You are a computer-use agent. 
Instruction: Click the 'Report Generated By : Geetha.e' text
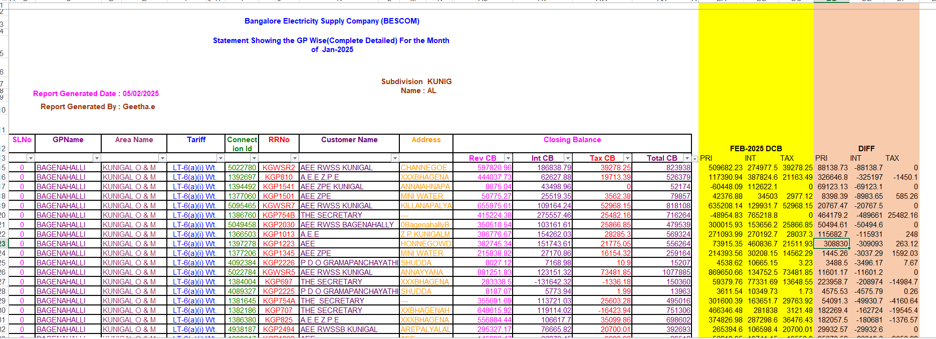coord(98,107)
